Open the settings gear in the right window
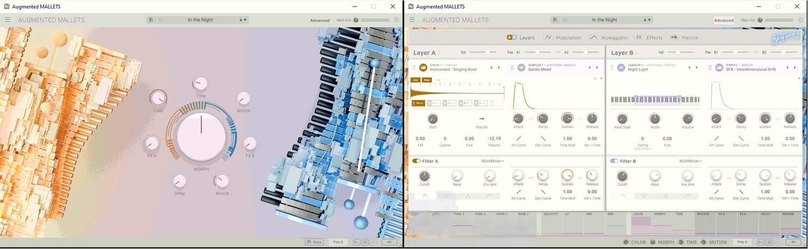 [800, 20]
